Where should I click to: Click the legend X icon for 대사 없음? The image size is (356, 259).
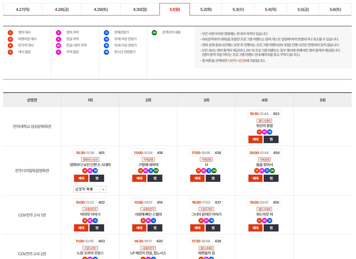point(10,52)
